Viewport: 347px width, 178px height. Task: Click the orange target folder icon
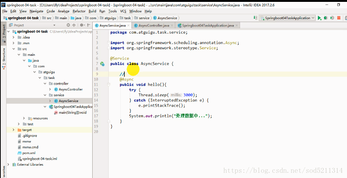pyautogui.click(x=19, y=130)
